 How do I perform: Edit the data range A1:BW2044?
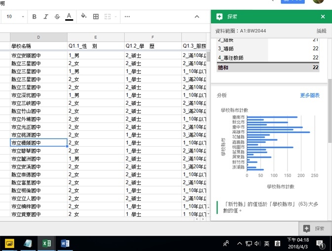[322, 31]
